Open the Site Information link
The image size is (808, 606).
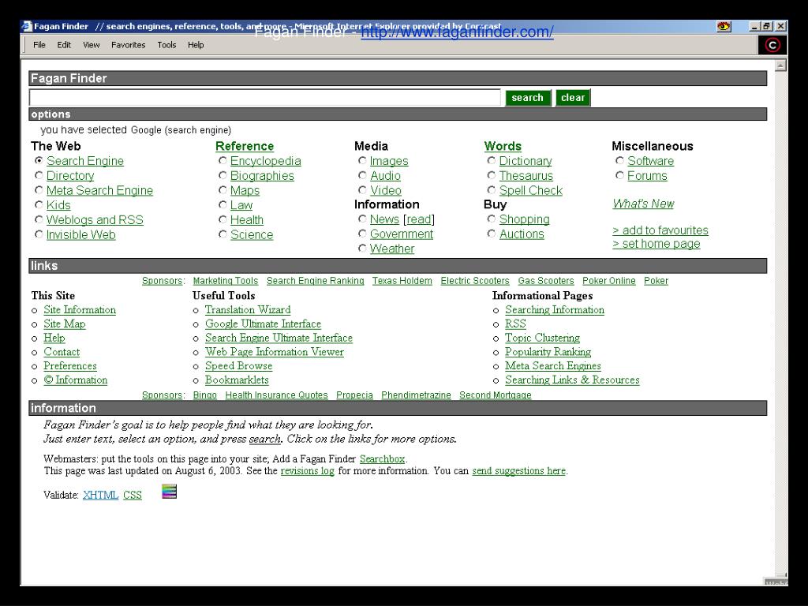click(80, 309)
